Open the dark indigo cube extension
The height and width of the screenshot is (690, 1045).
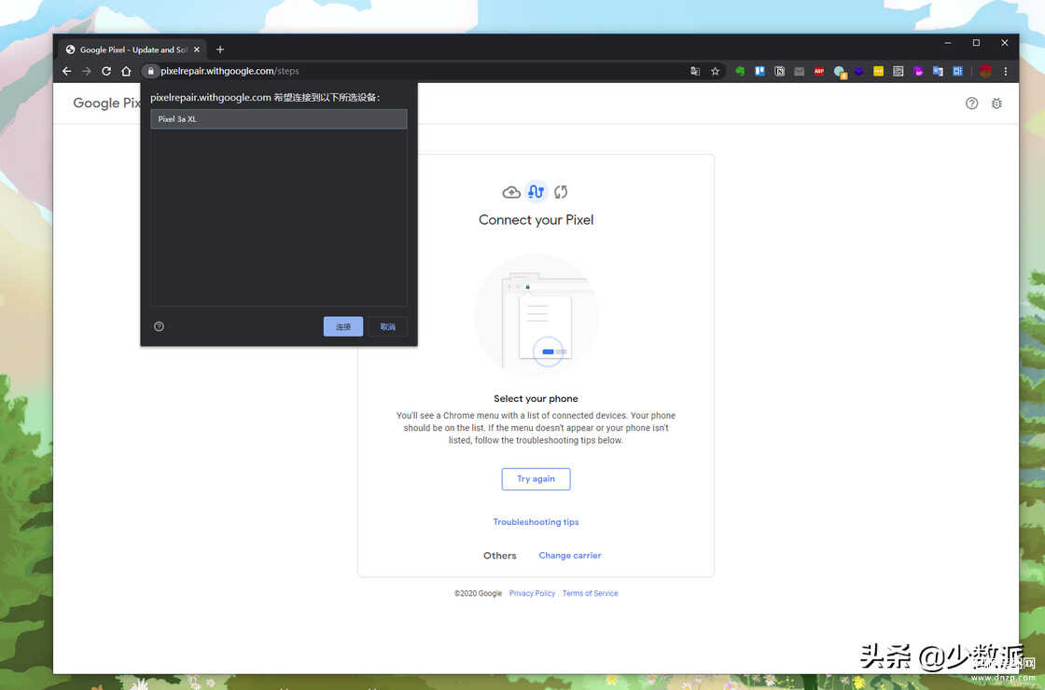point(859,71)
